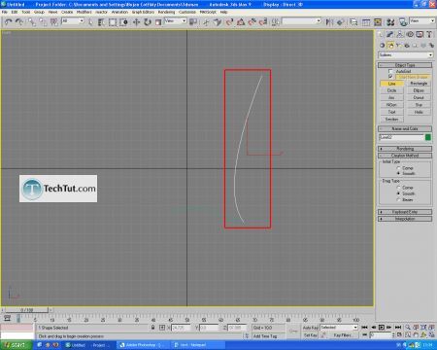Viewport: 437px width, 350px height.
Task: Select the Drag Type Bezier radio button
Action: [x=398, y=200]
